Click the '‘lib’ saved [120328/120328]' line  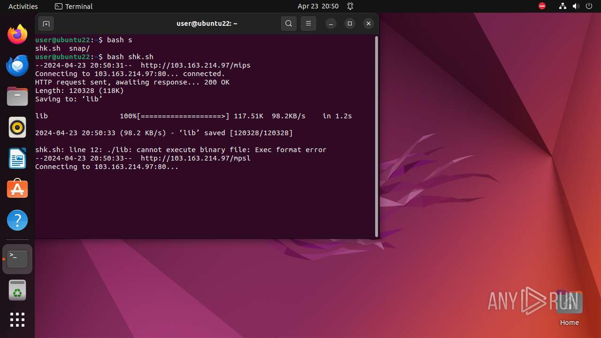[x=164, y=133]
